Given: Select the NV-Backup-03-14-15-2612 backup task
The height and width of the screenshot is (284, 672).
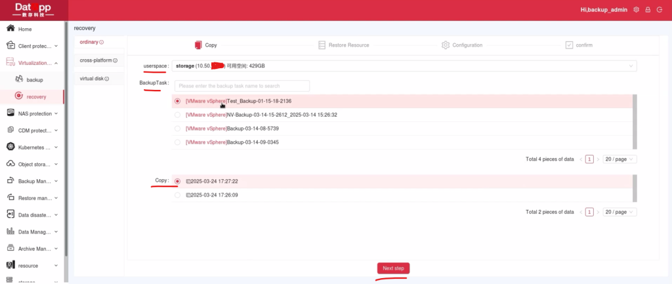Looking at the screenshot, I should coord(177,115).
